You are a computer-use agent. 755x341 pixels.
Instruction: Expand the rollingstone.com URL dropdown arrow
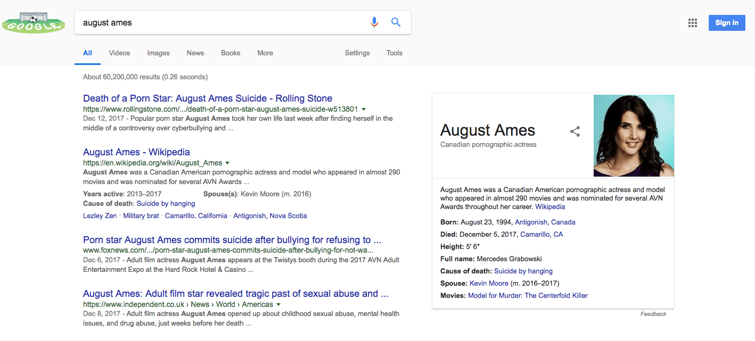click(x=364, y=109)
